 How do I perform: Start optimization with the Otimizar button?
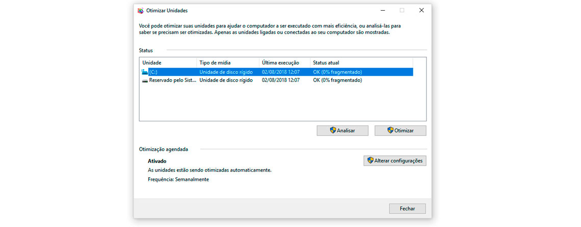point(400,131)
